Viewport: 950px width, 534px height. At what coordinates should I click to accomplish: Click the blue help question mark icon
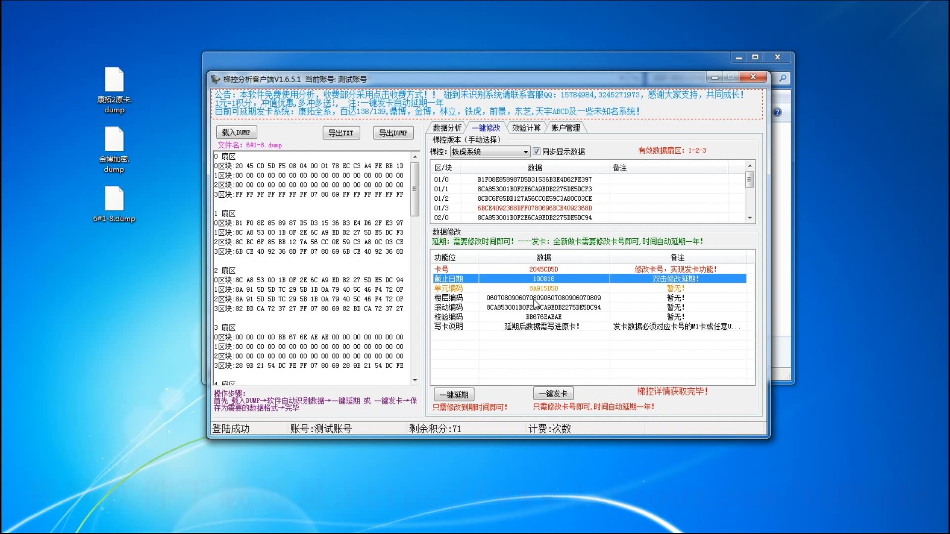click(x=777, y=112)
